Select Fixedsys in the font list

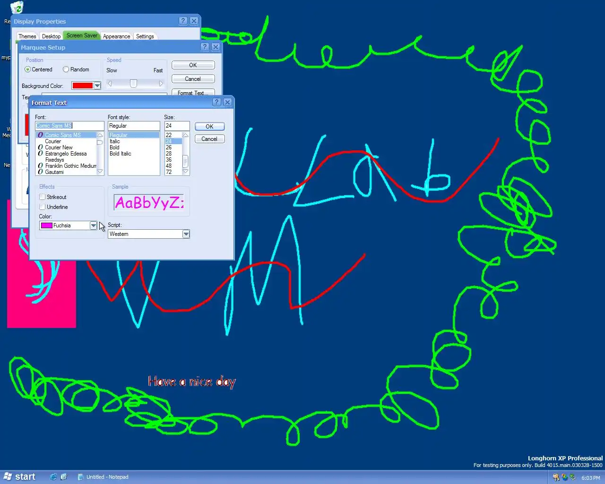coord(66,160)
